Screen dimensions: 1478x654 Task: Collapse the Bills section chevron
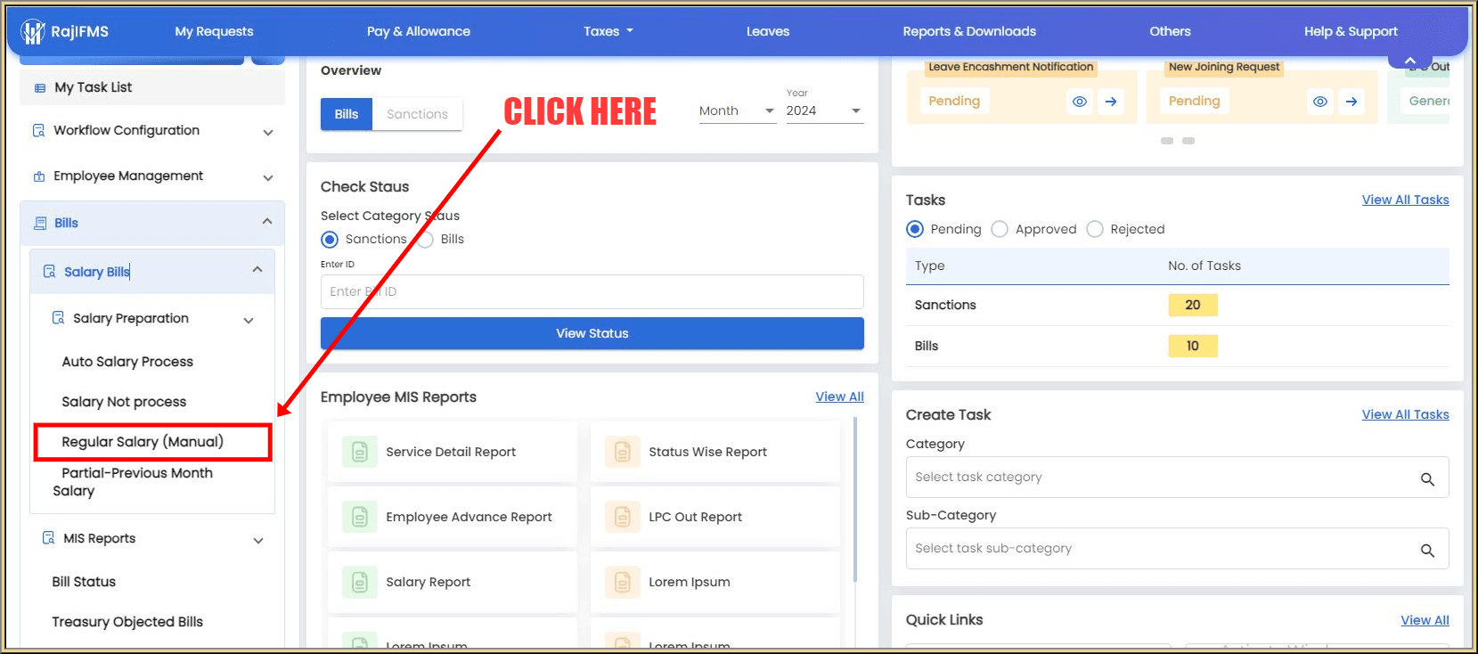tap(267, 221)
